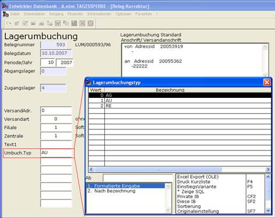Image resolution: width=275 pixels, height=218 pixels.
Task: Open the Optionen menu
Action: point(124,14)
